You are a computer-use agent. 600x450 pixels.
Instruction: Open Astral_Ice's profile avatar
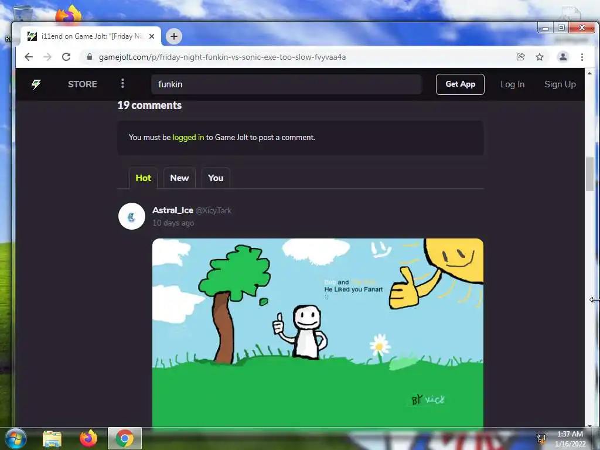point(132,216)
